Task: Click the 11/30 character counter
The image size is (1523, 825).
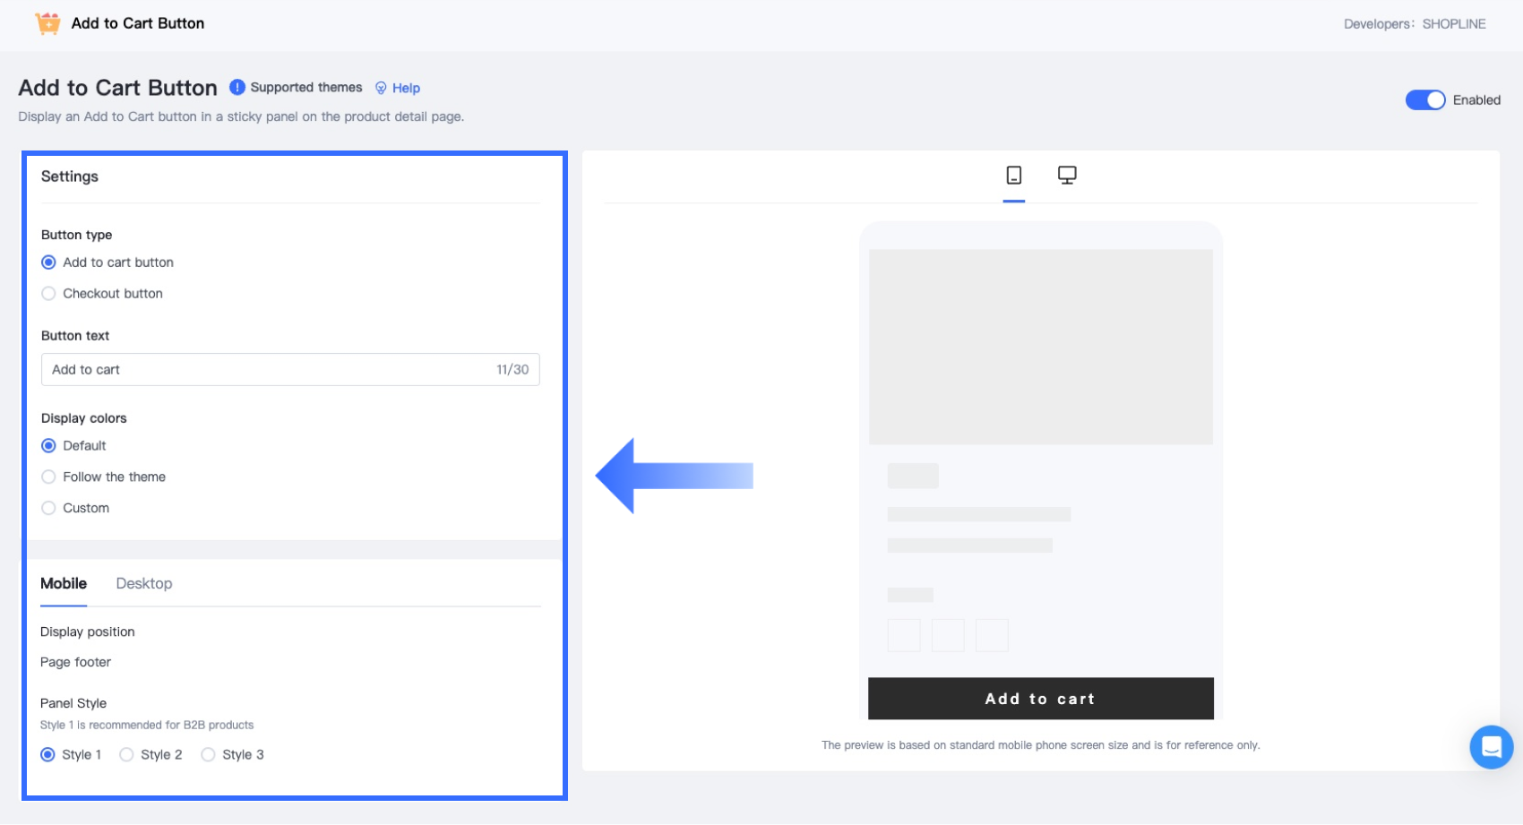Action: pyautogui.click(x=512, y=370)
